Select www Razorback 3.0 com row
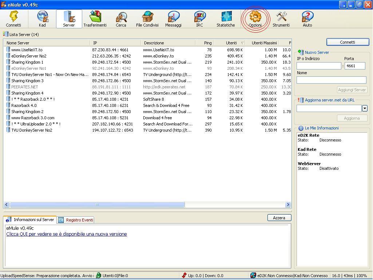Image resolution: width=373 pixels, height=280 pixels. point(147,118)
